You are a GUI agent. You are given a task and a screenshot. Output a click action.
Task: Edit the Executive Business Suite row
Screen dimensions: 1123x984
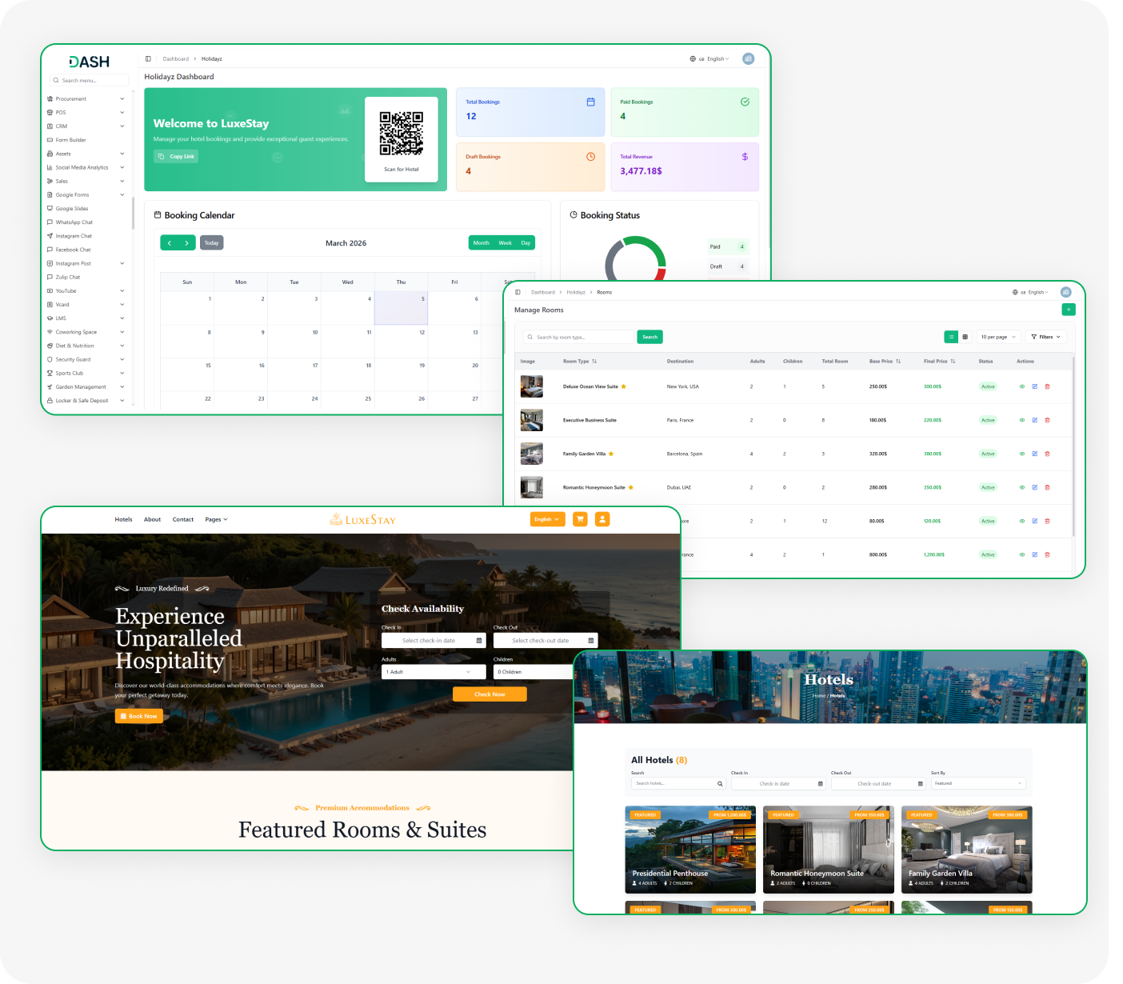click(x=1034, y=420)
